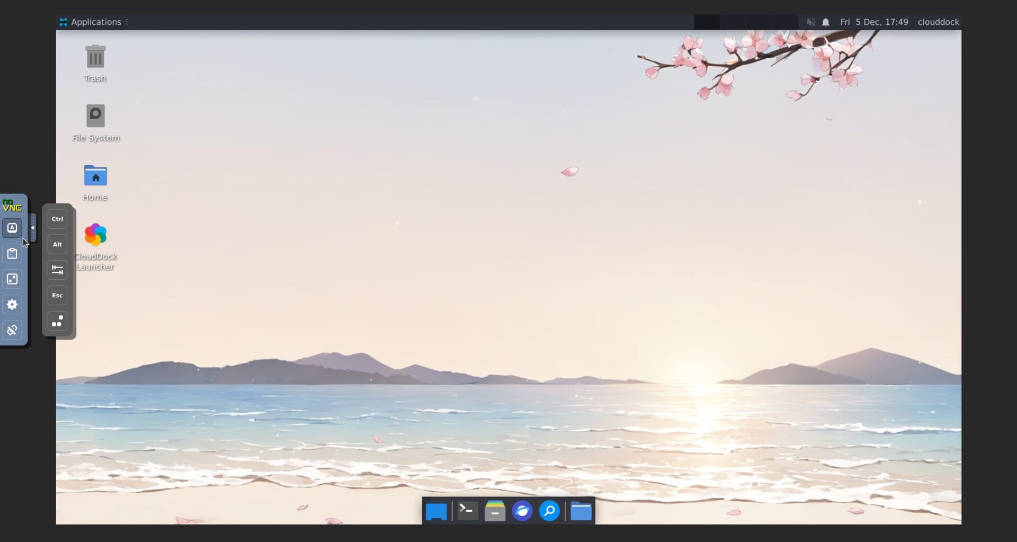Open the blue folder in the dock
Image resolution: width=1017 pixels, height=542 pixels.
581,511
